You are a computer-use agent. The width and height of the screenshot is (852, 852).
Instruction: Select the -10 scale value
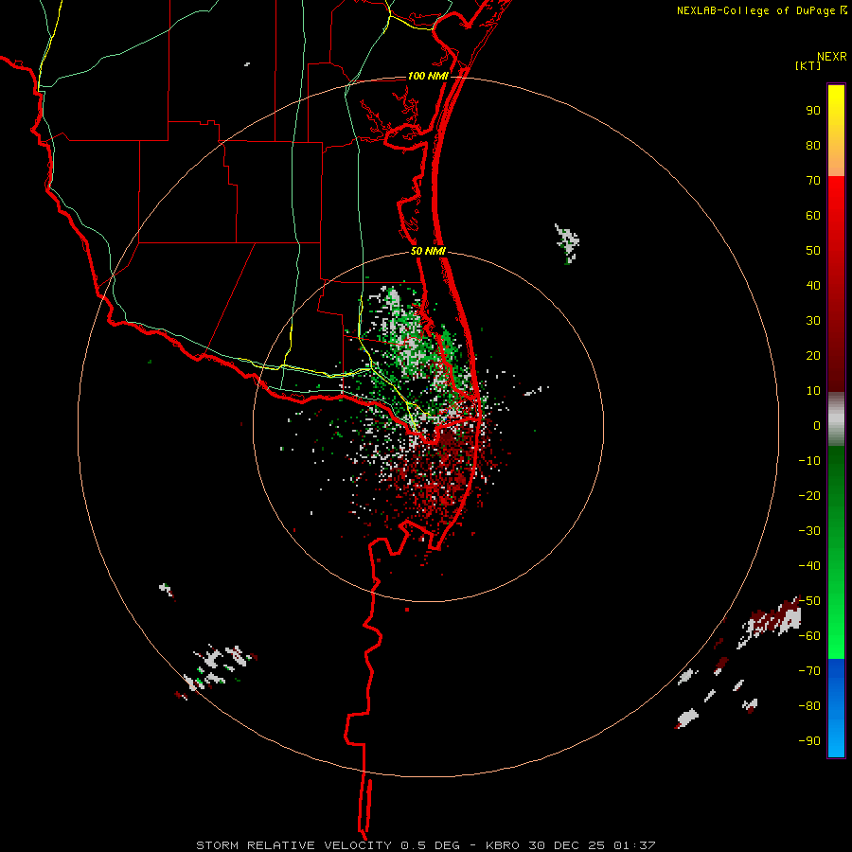pyautogui.click(x=809, y=461)
